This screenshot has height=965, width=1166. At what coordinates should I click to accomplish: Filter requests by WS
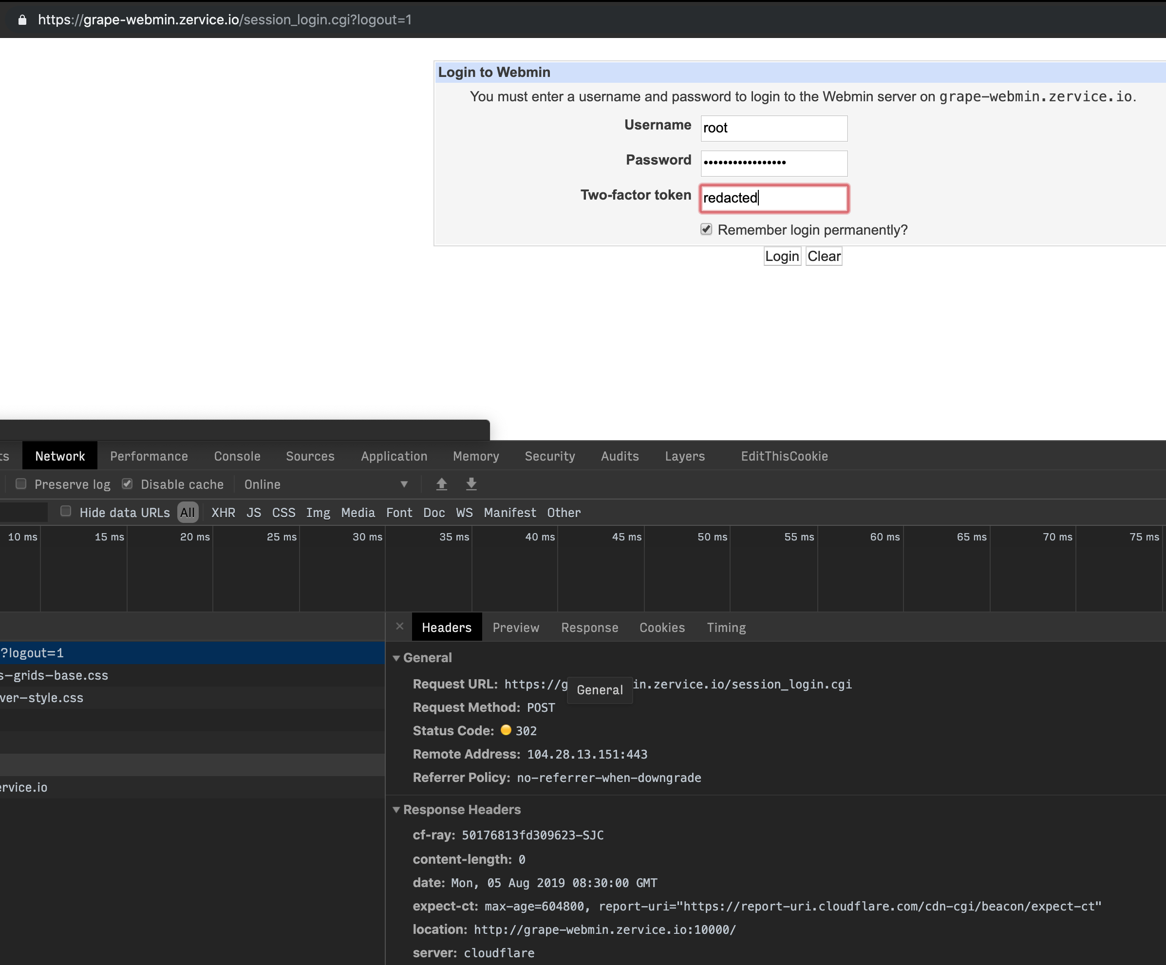(x=464, y=512)
